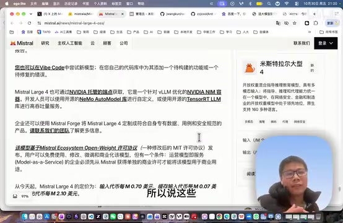Bookmark this page with the star
The height and width of the screenshot is (223, 343).
pos(295,23)
